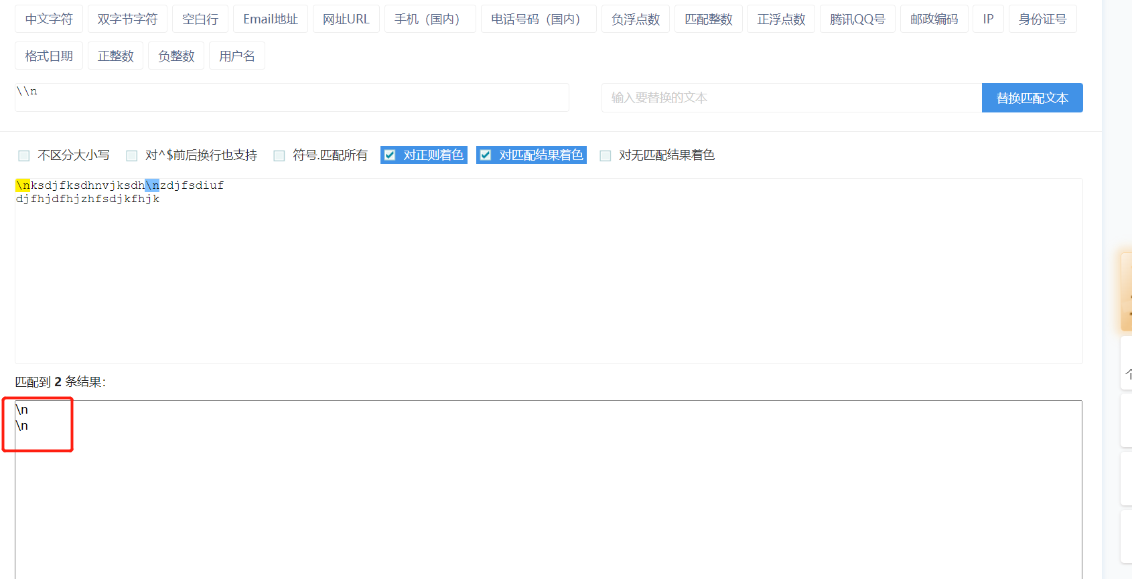The width and height of the screenshot is (1132, 579).
Task: Click inside the source text area
Action: click(x=549, y=271)
